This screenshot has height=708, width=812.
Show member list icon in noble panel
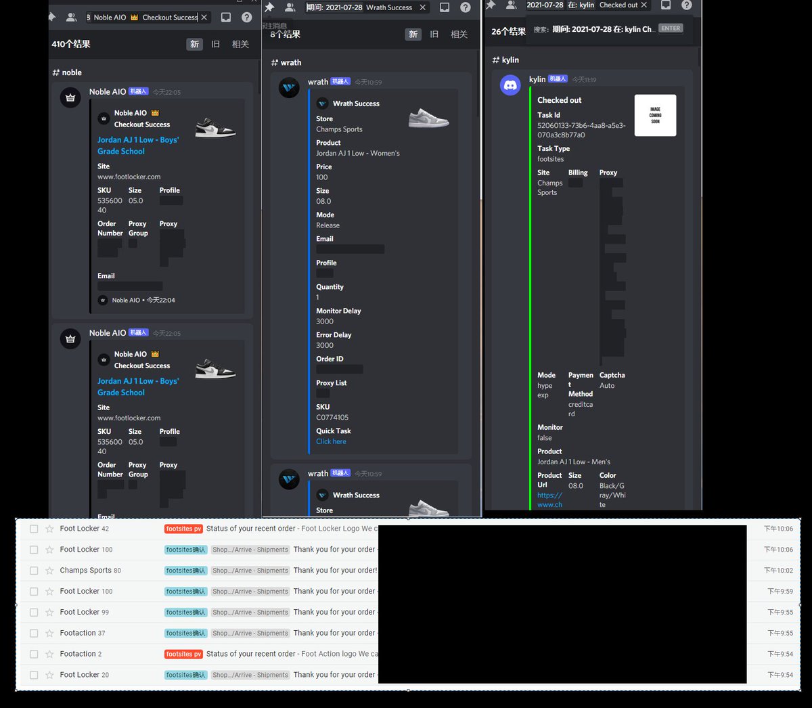(x=71, y=17)
